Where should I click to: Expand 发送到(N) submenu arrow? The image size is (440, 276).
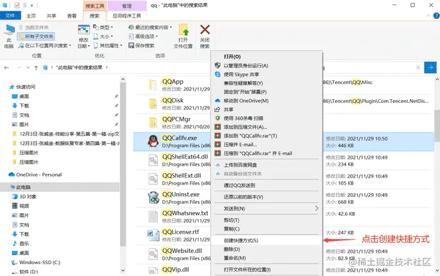(317, 208)
